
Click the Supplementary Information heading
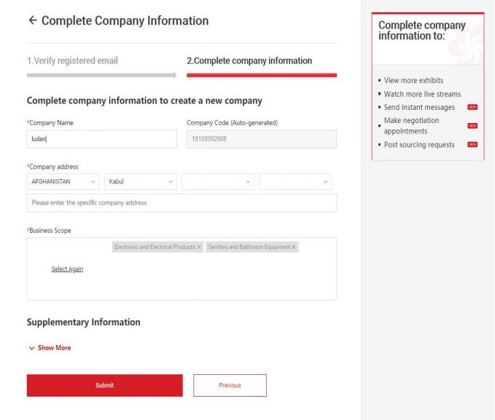pyautogui.click(x=84, y=322)
